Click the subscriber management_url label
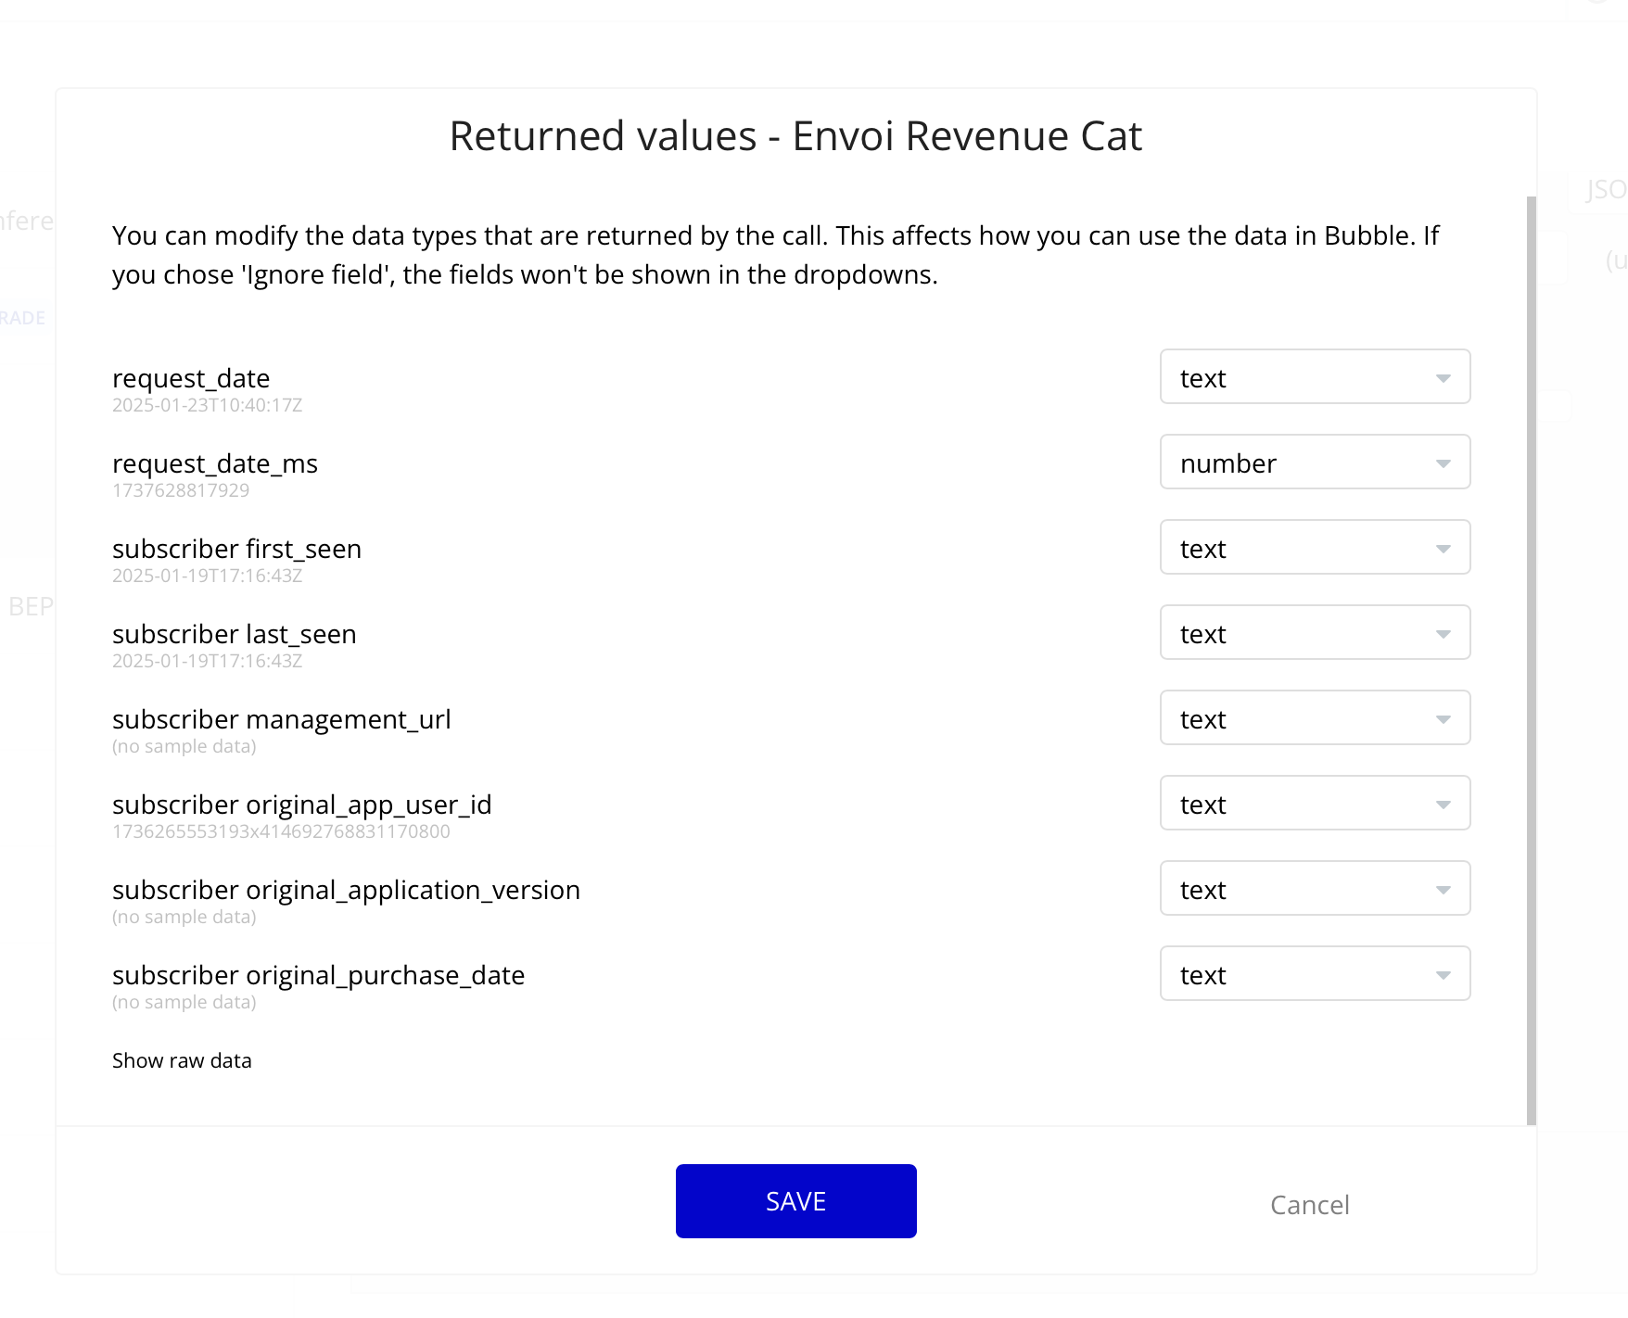Image resolution: width=1628 pixels, height=1318 pixels. 282,719
